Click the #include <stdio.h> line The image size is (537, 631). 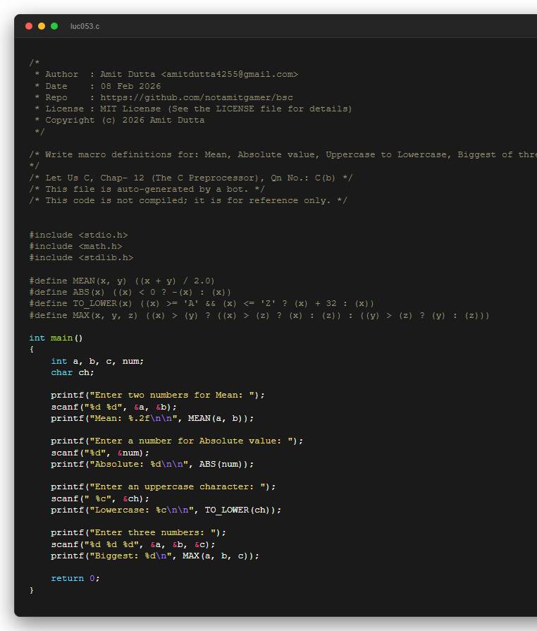(78, 235)
